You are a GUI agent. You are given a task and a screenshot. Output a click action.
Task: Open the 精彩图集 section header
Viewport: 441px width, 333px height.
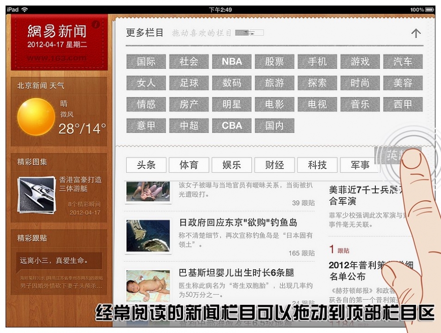[x=59, y=162]
